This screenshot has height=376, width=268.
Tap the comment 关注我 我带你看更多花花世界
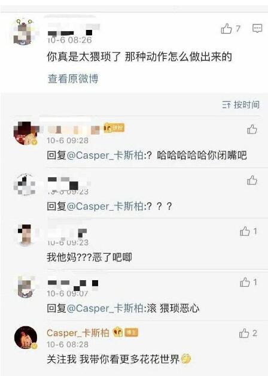119,359
